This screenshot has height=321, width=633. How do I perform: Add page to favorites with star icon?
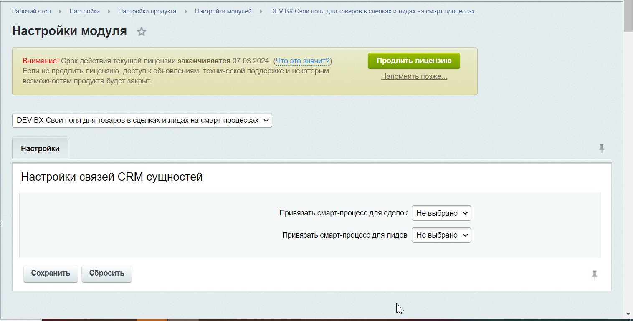142,32
